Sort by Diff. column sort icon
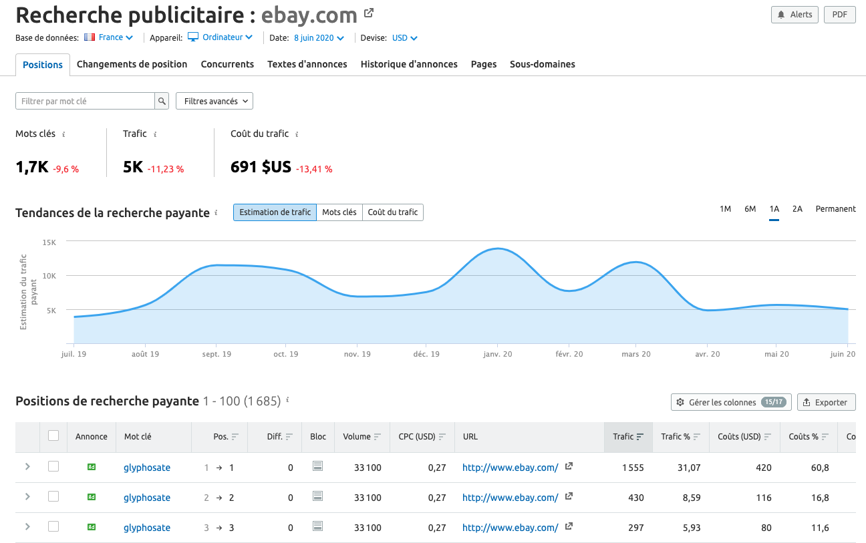 [x=289, y=437]
